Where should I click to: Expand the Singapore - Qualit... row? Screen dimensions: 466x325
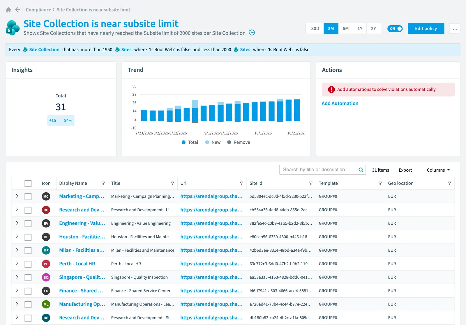click(x=17, y=277)
